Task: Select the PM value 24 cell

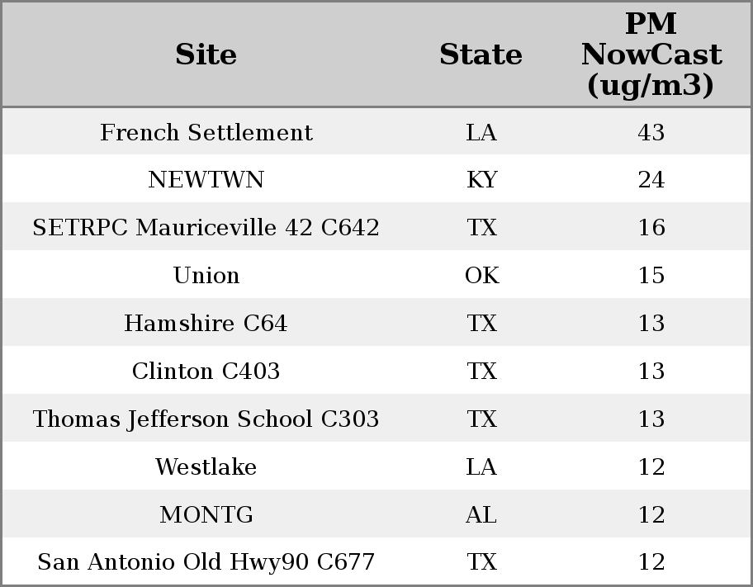Action: [651, 180]
